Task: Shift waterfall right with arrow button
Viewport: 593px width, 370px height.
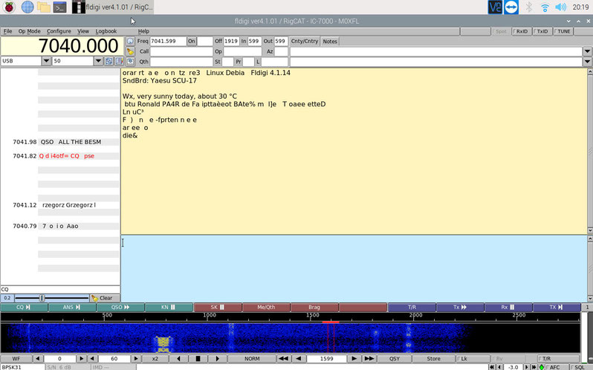Action: 217,359
